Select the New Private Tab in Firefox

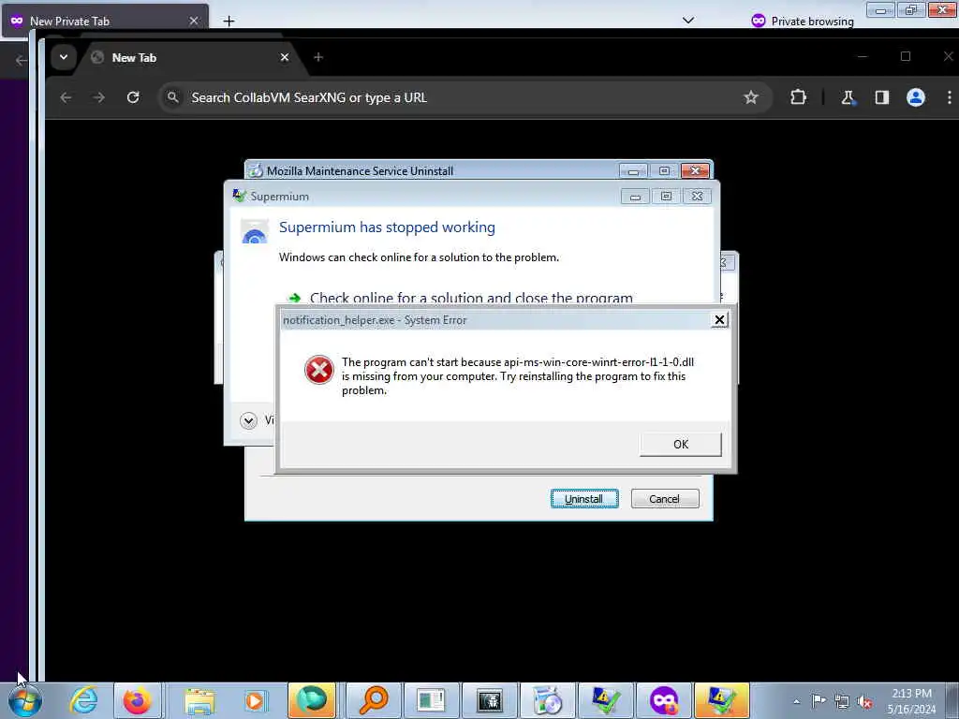[105, 22]
